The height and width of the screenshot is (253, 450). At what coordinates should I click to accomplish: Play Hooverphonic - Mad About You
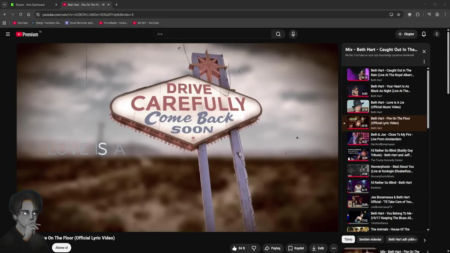(358, 171)
